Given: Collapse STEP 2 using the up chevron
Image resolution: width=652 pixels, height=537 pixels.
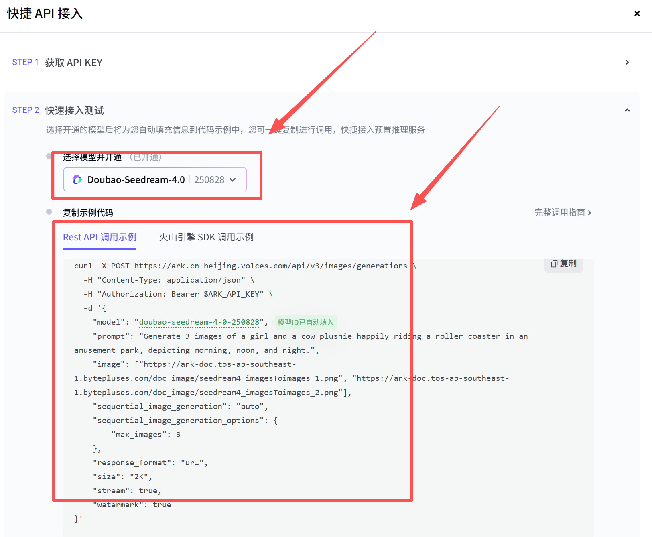Looking at the screenshot, I should [627, 110].
